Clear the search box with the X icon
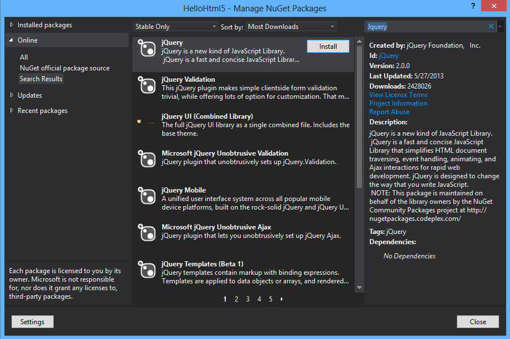 pos(491,27)
